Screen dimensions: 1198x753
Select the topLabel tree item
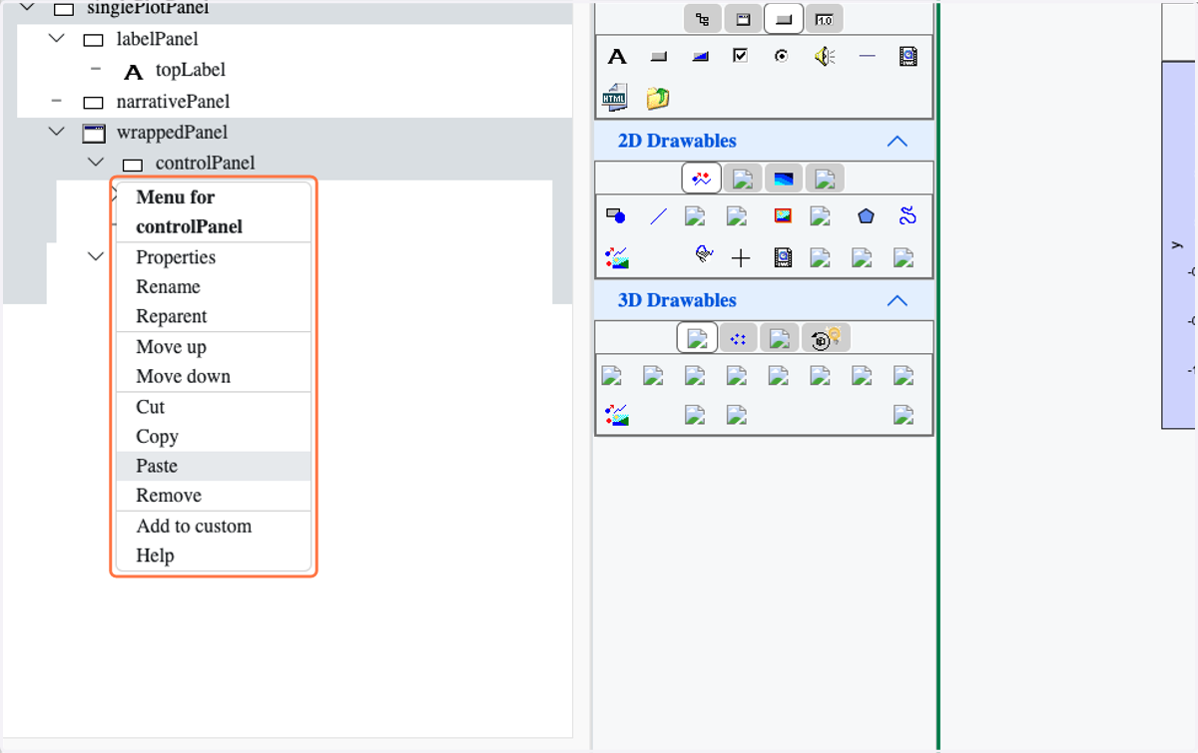pyautogui.click(x=191, y=70)
